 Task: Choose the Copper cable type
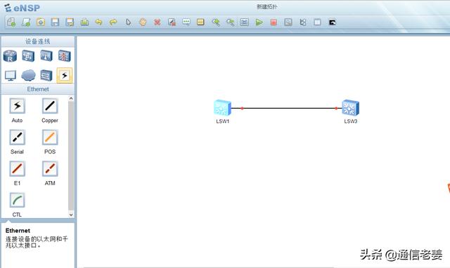(x=50, y=106)
